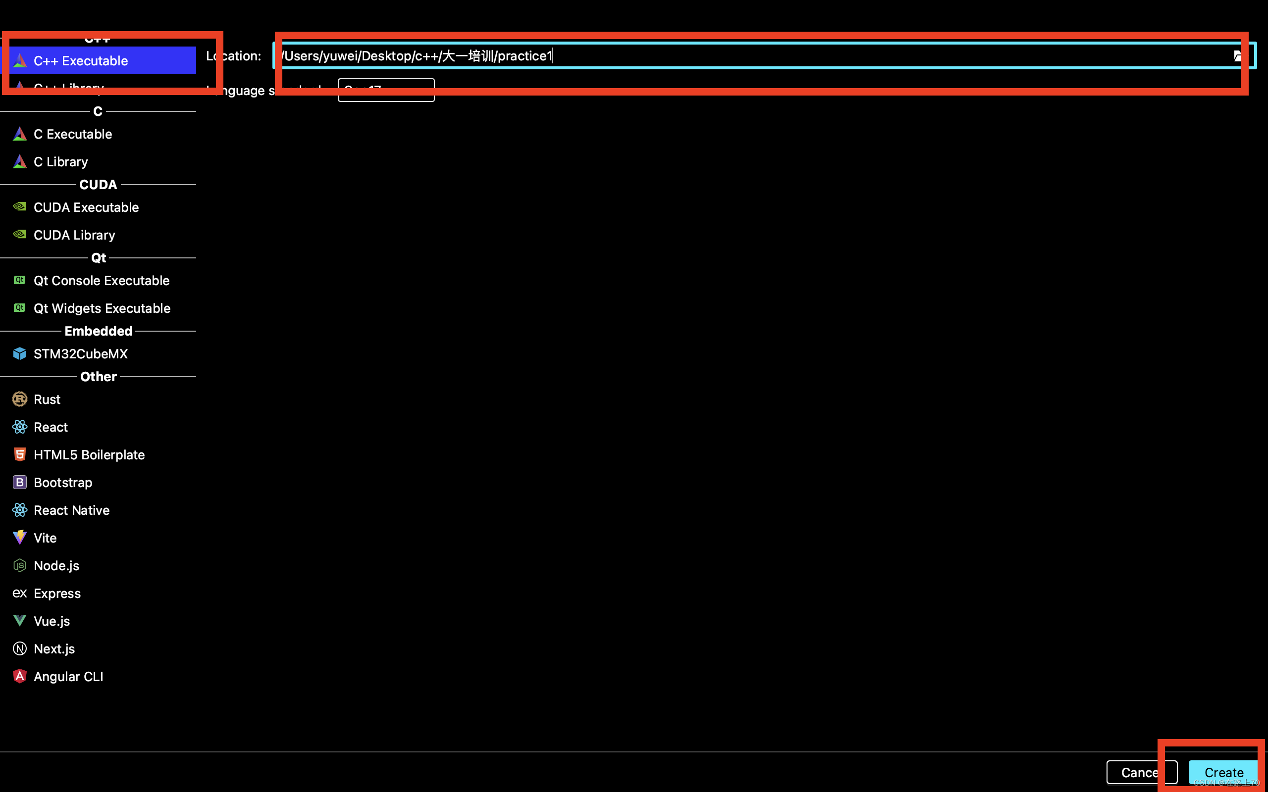Select STM32CubeMX embedded project

[x=80, y=354]
